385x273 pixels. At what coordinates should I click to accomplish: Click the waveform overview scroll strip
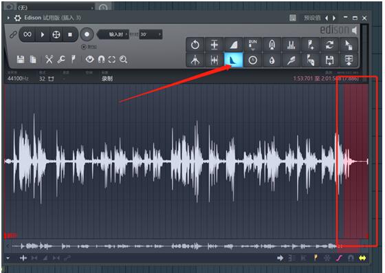tap(186, 245)
